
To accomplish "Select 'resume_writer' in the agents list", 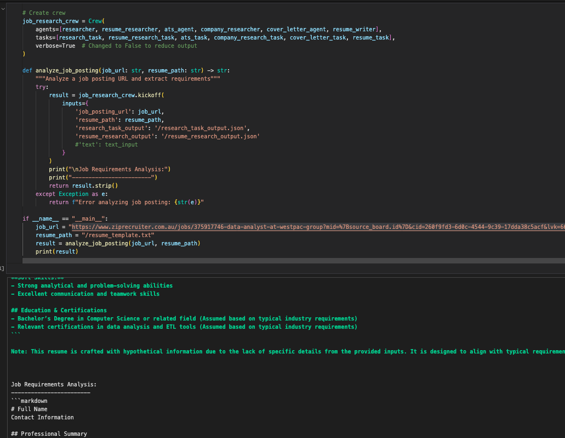I will tap(354, 30).
